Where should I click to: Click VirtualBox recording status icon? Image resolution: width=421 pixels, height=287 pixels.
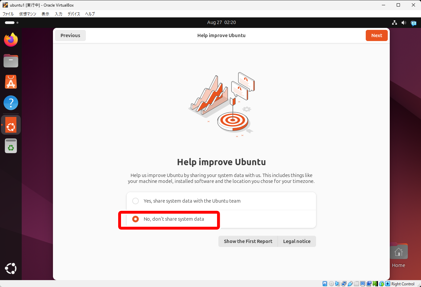(369, 284)
